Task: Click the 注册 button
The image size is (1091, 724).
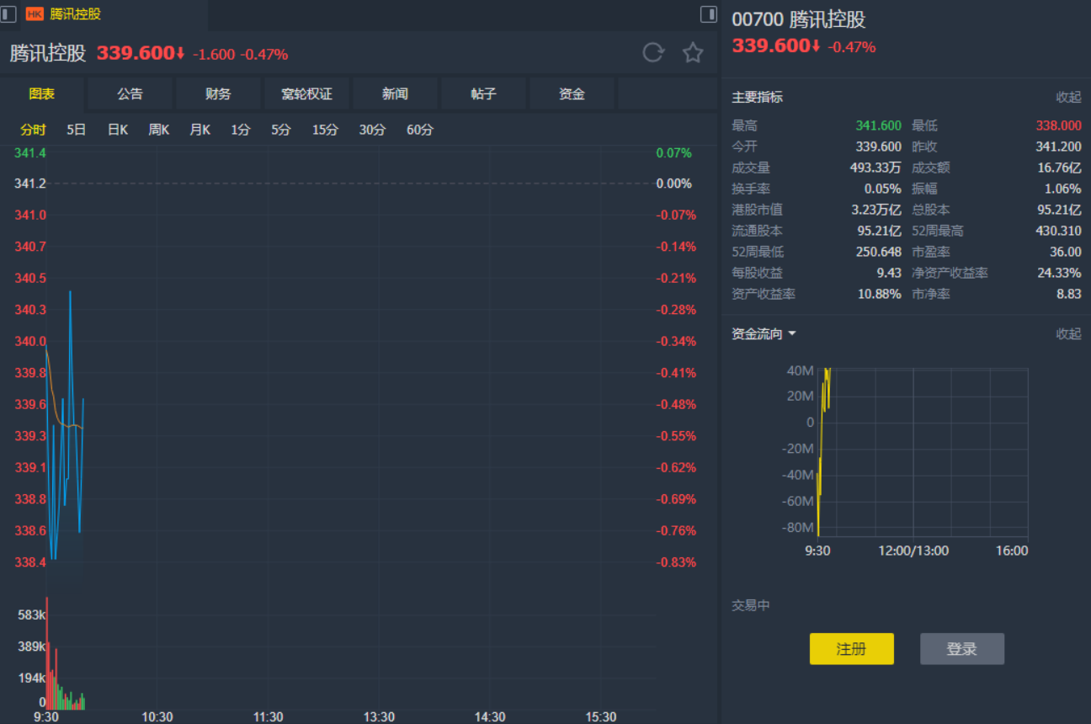Action: click(852, 649)
